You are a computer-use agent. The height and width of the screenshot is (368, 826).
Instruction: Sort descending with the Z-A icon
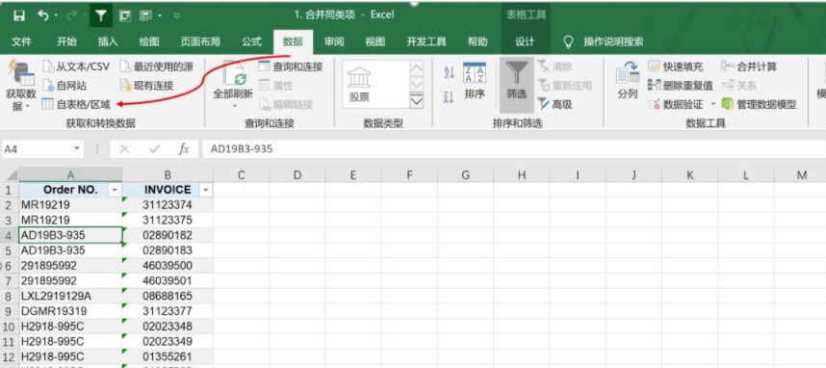[450, 97]
